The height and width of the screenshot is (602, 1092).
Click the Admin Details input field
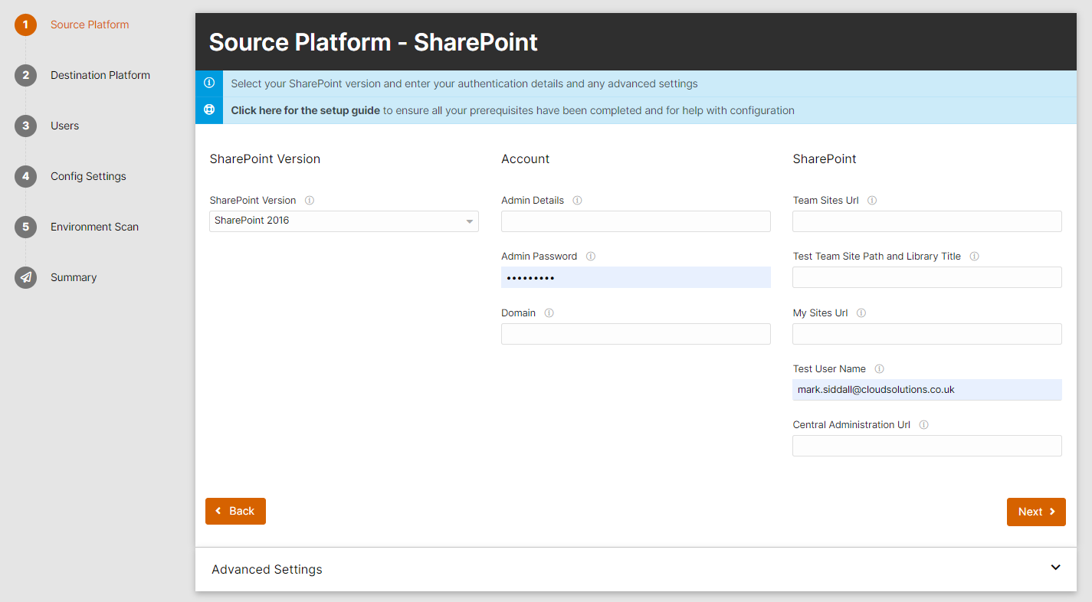[636, 221]
